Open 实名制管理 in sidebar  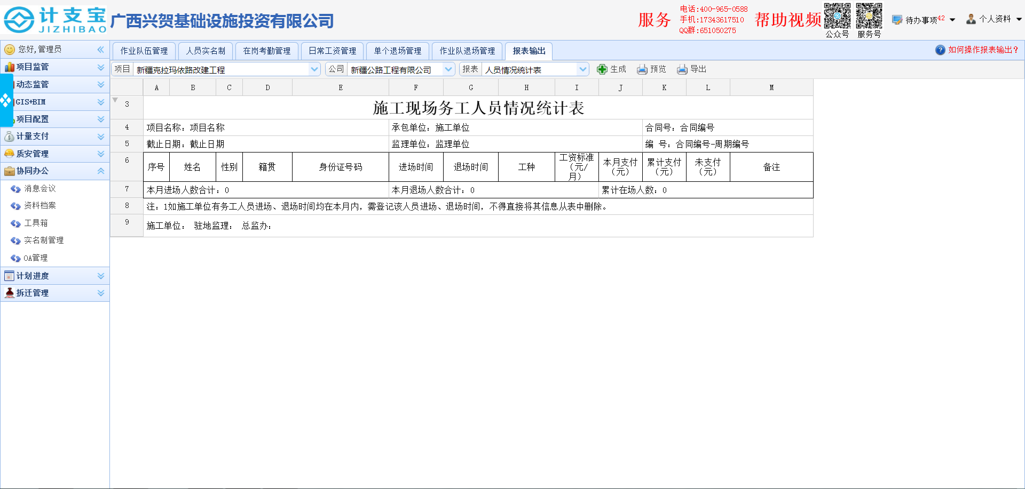coord(44,241)
